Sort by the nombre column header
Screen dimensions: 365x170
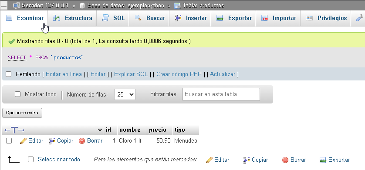tap(130, 130)
